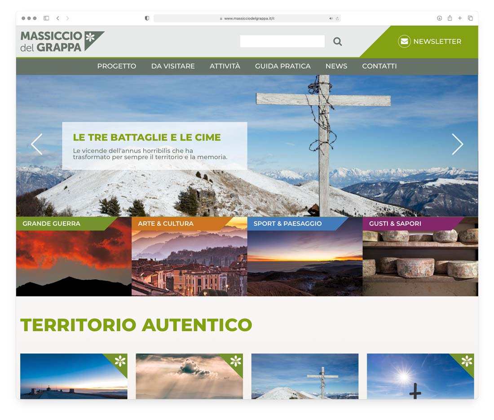Click the Safari address bar
The height and width of the screenshot is (420, 494).
tap(247, 18)
